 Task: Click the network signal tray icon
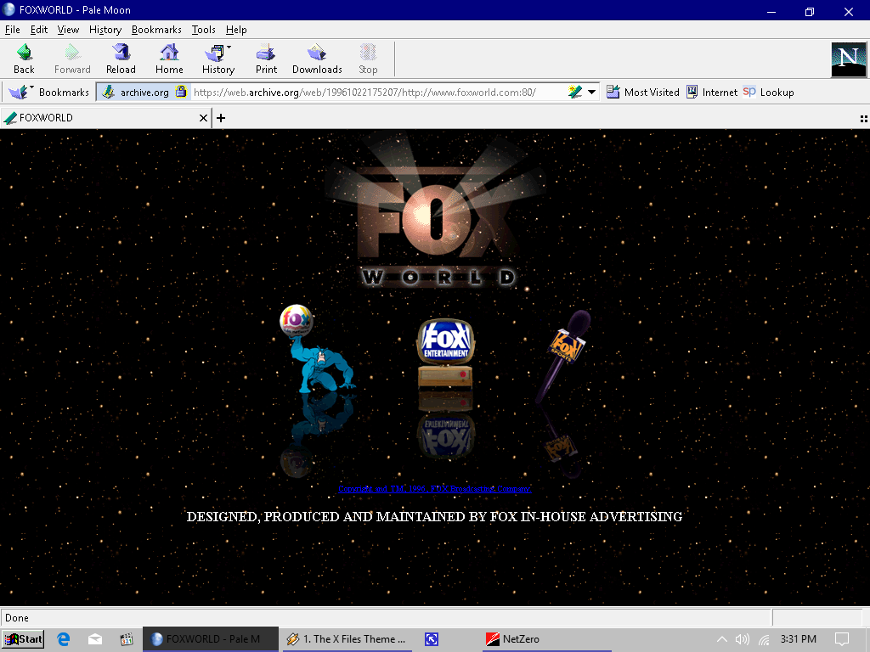[764, 639]
